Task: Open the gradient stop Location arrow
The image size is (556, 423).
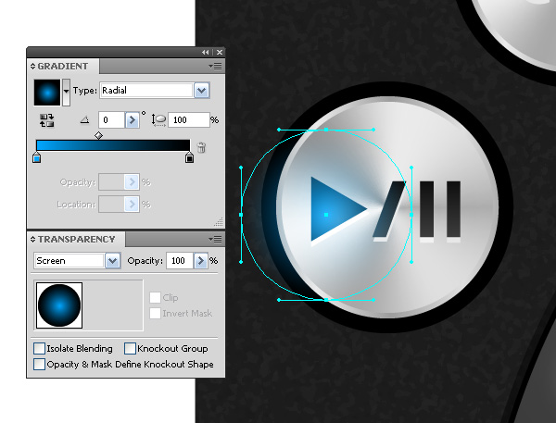Action: (x=132, y=205)
